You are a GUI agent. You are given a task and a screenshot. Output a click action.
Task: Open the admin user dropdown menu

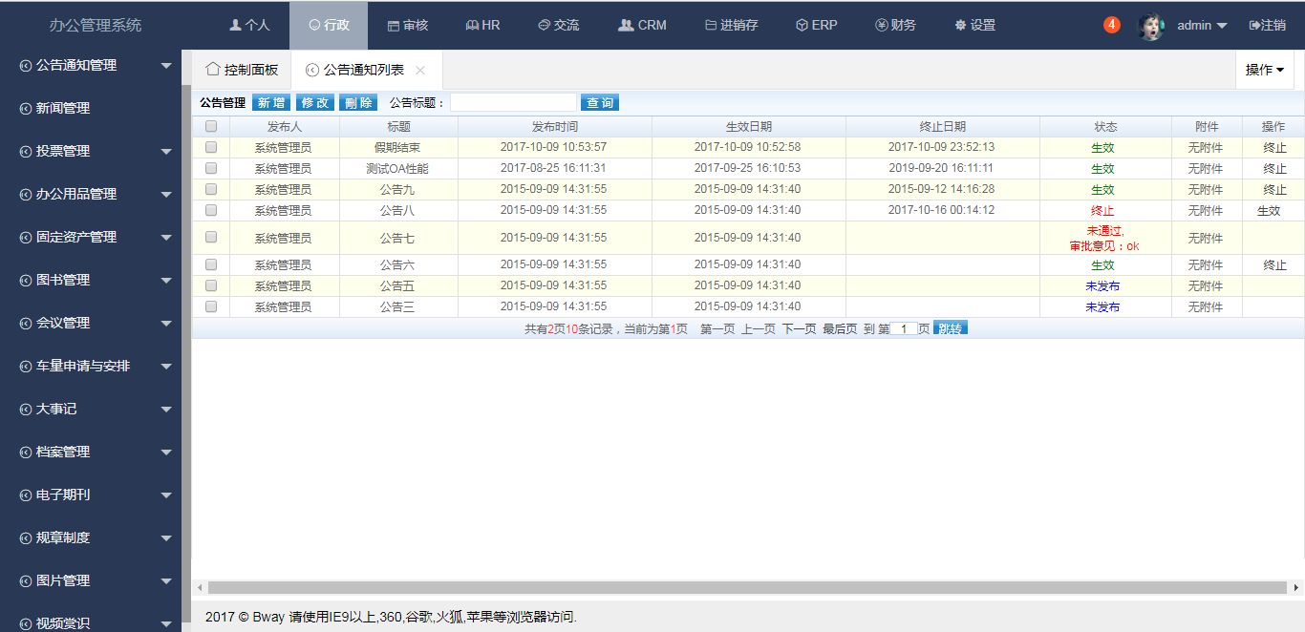[1202, 26]
